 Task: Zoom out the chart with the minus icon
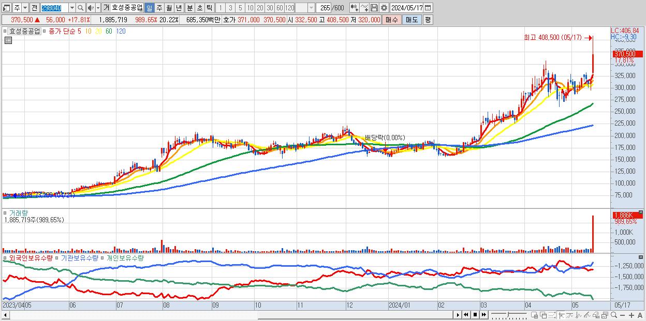coord(622,315)
